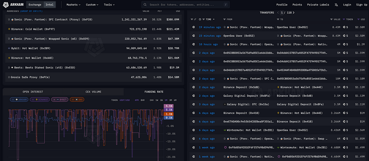Viewport: 369px width, 161px height.
Task: Open the Points link
Action: pyautogui.click(x=297, y=5)
